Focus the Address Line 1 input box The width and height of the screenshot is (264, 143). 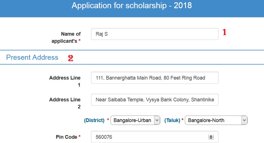point(154,78)
